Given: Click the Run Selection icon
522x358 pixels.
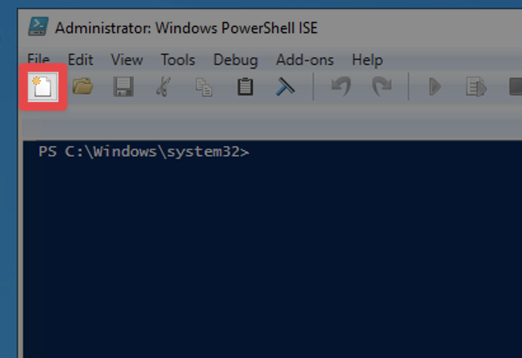Looking at the screenshot, I should 476,87.
